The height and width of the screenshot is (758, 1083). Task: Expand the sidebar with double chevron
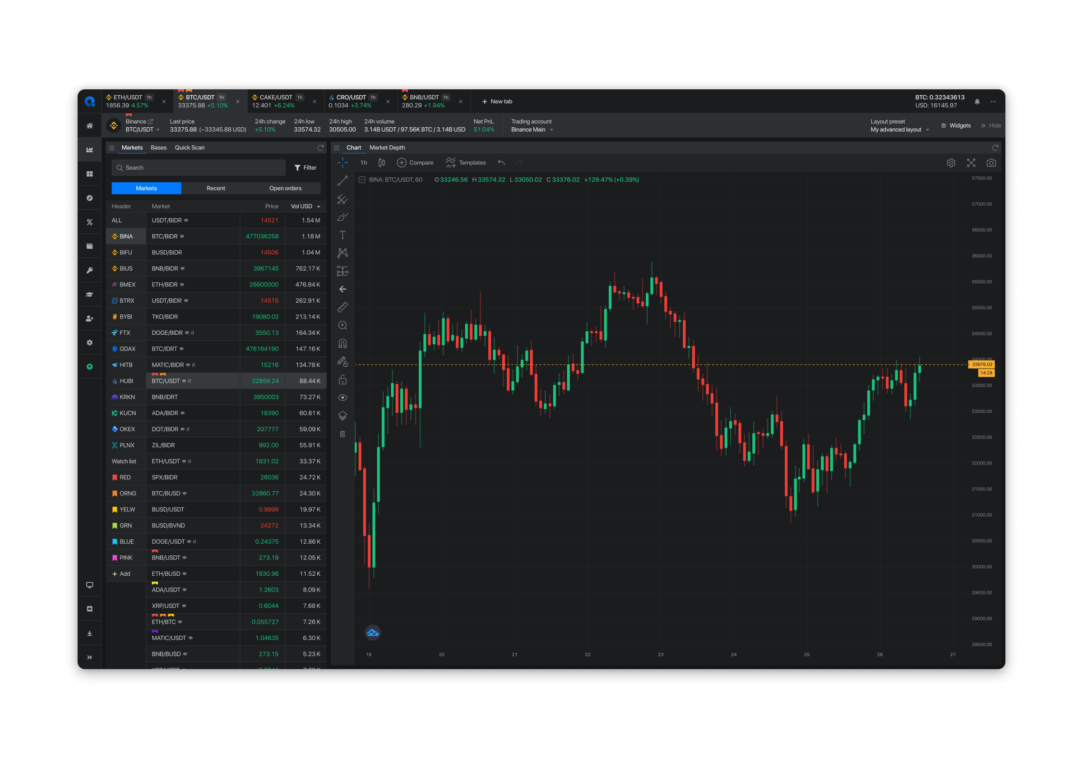coord(90,657)
